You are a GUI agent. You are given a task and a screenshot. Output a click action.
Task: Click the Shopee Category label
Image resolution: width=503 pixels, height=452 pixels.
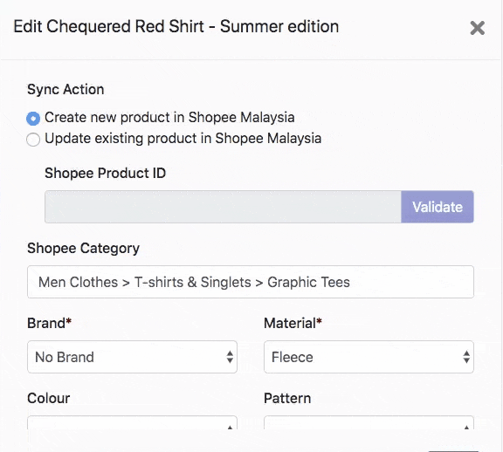coord(84,249)
